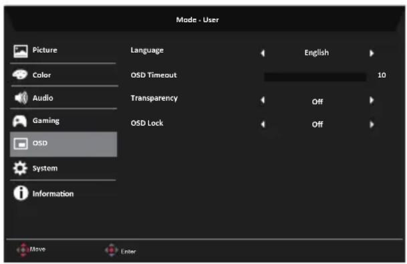Click the Information 'i' icon
407x264 pixels.
(21, 193)
